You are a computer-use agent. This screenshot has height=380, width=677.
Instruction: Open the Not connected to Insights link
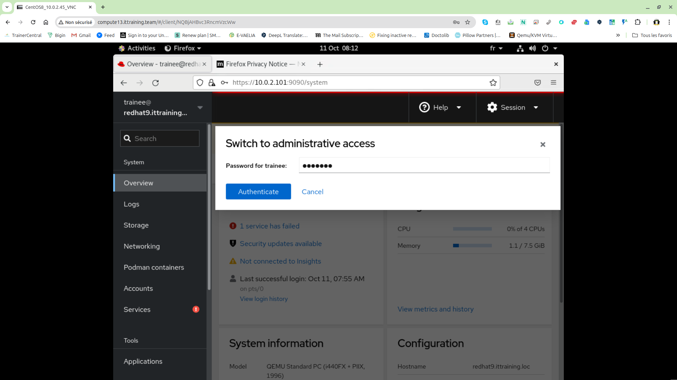pos(280,261)
